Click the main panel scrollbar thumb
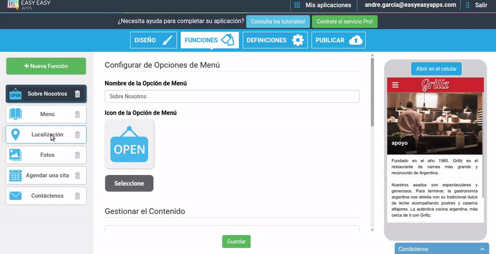 click(x=373, y=91)
